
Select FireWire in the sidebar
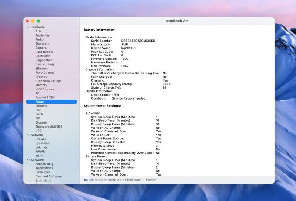tap(41, 77)
